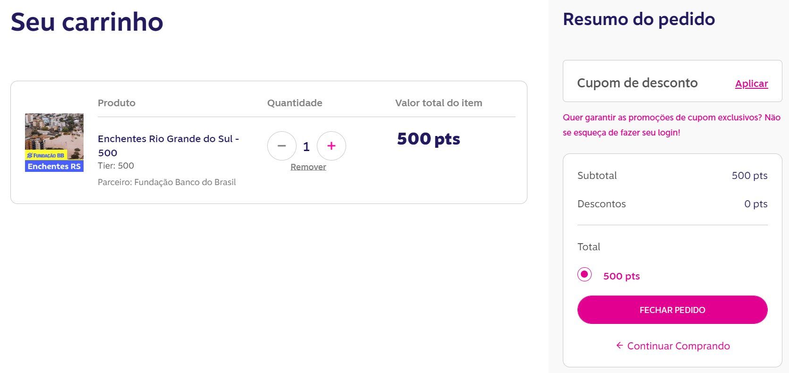Screen dimensions: 789x373
Task: Click the FECHAR PEDIDO button
Action: pyautogui.click(x=672, y=310)
